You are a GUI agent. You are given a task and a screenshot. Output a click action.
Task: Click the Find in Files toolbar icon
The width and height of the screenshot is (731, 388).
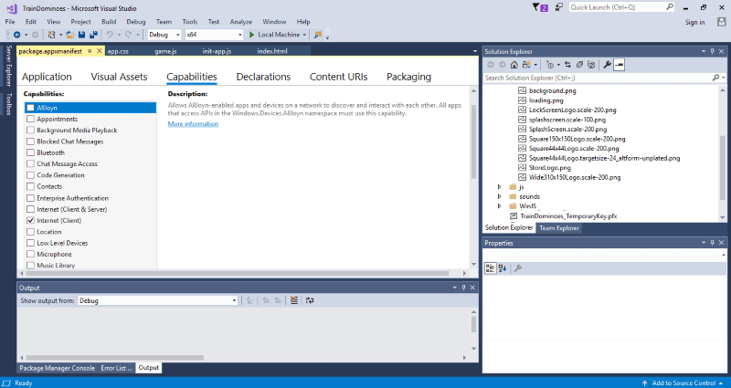pyautogui.click(x=318, y=35)
